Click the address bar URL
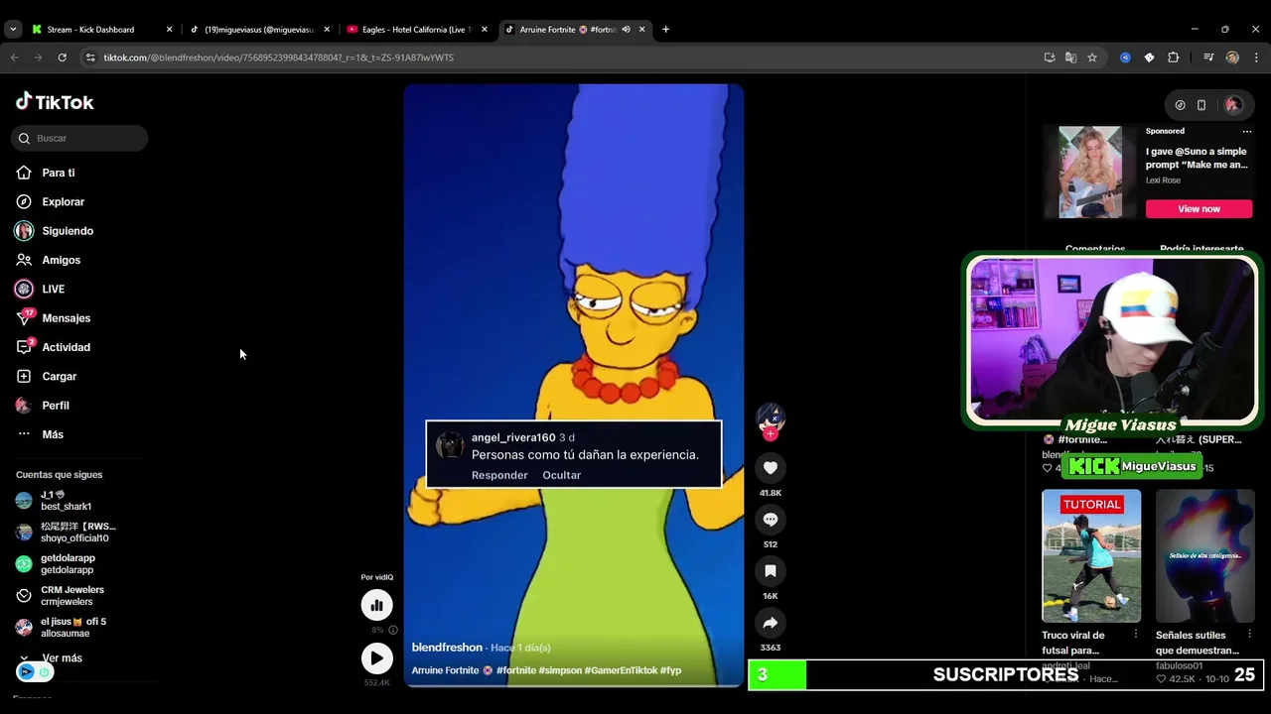The height and width of the screenshot is (714, 1271). [x=278, y=58]
